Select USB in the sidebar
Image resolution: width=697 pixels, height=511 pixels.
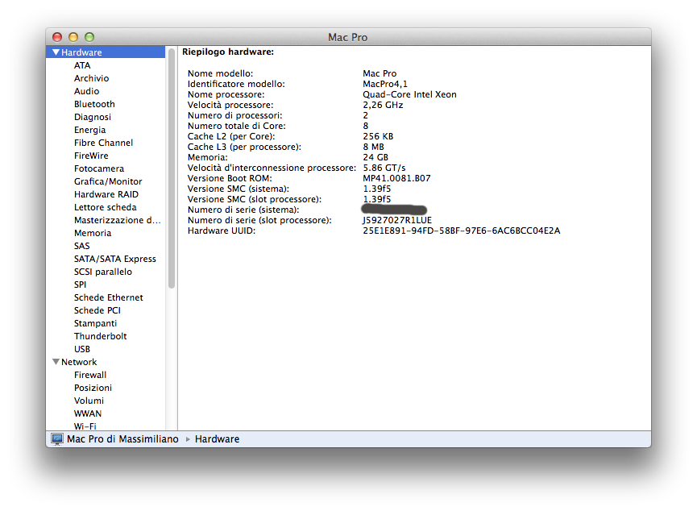point(82,349)
